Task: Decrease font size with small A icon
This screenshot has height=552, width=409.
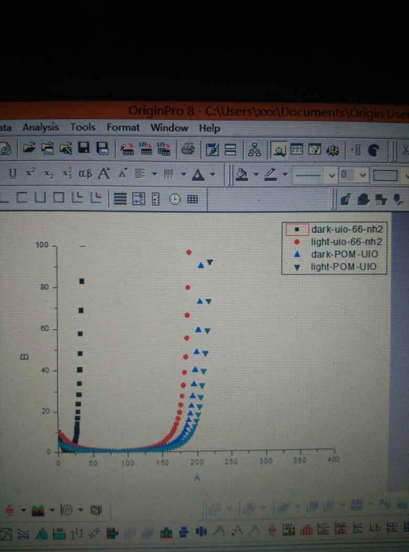Action: coord(122,173)
